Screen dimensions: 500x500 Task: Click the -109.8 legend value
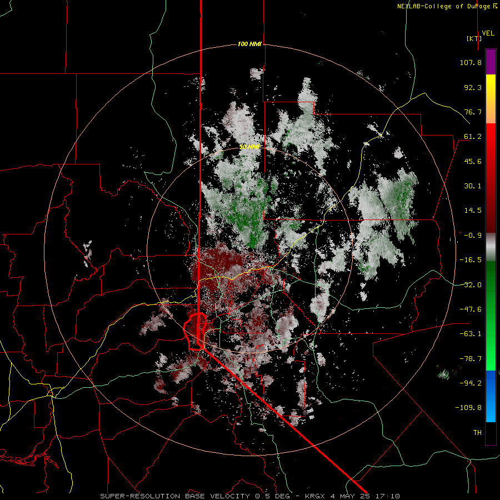pos(468,408)
